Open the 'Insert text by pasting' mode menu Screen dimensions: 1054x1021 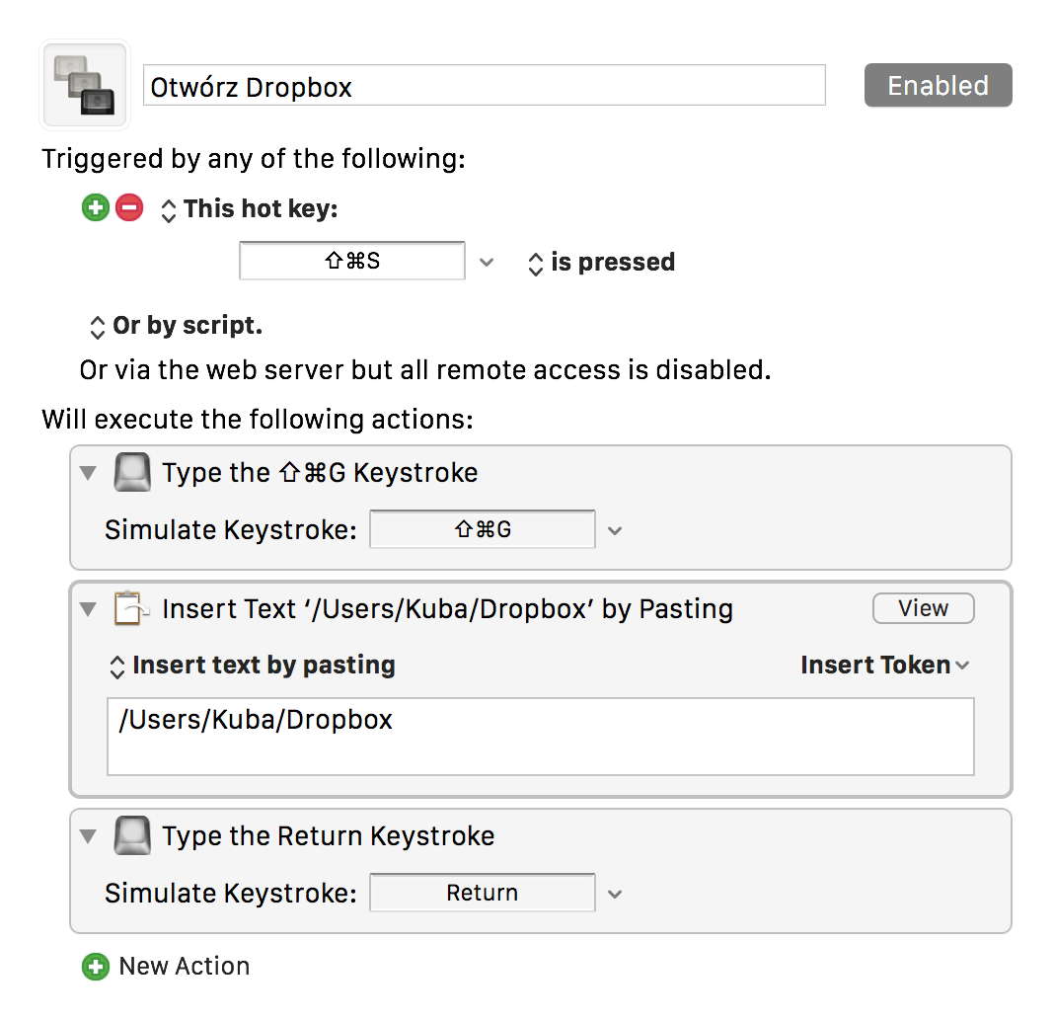pos(117,666)
